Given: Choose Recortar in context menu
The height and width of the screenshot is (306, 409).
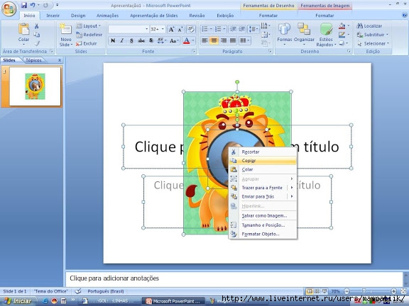Looking at the screenshot, I should pyautogui.click(x=263, y=152).
